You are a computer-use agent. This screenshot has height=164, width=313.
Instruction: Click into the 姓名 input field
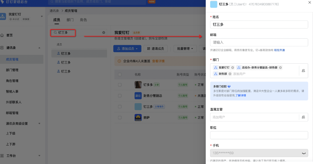point(259,25)
